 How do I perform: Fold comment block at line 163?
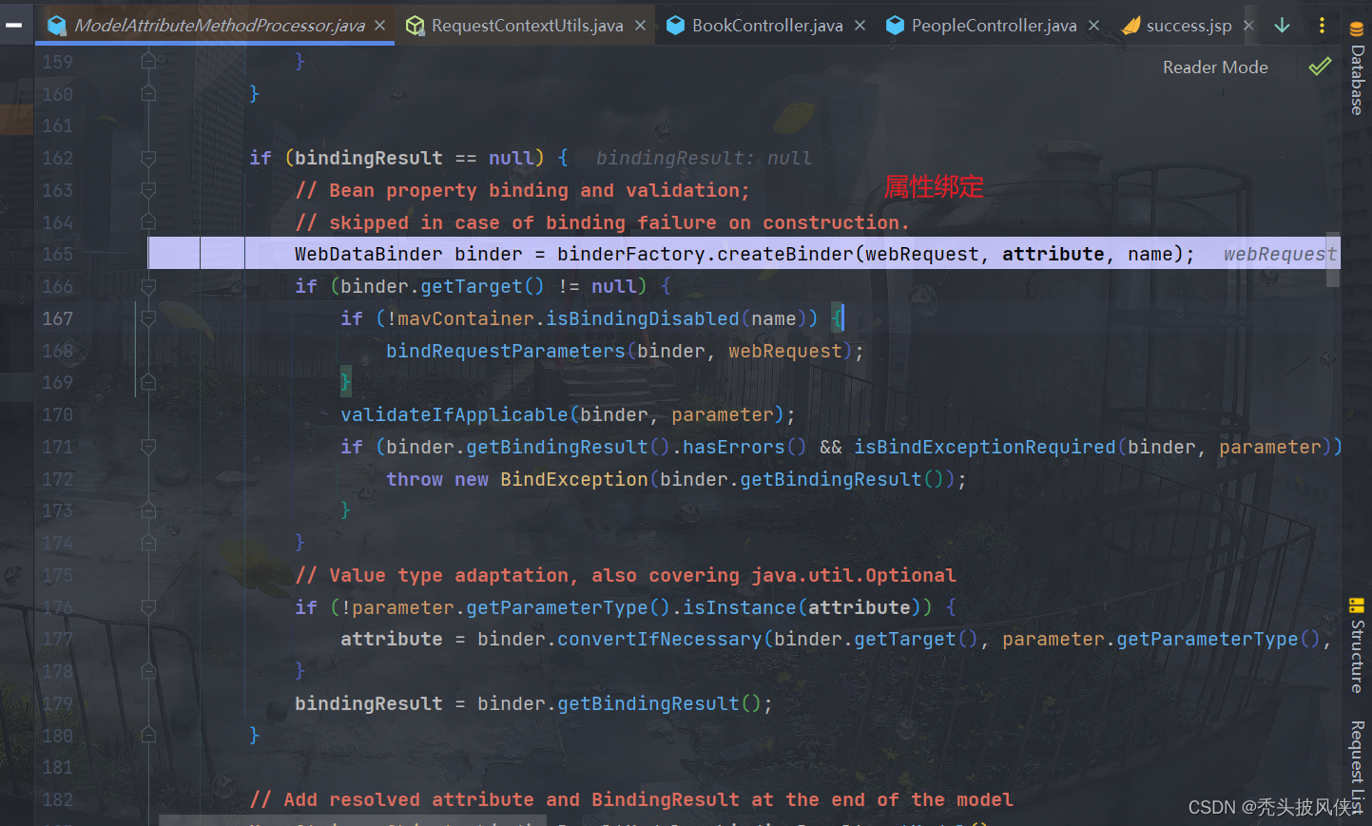click(x=148, y=190)
